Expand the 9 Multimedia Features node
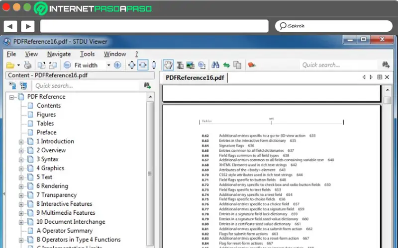 tap(21, 213)
